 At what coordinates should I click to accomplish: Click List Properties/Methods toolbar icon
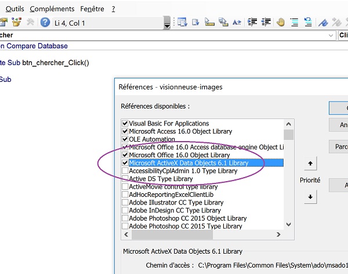coord(182,22)
